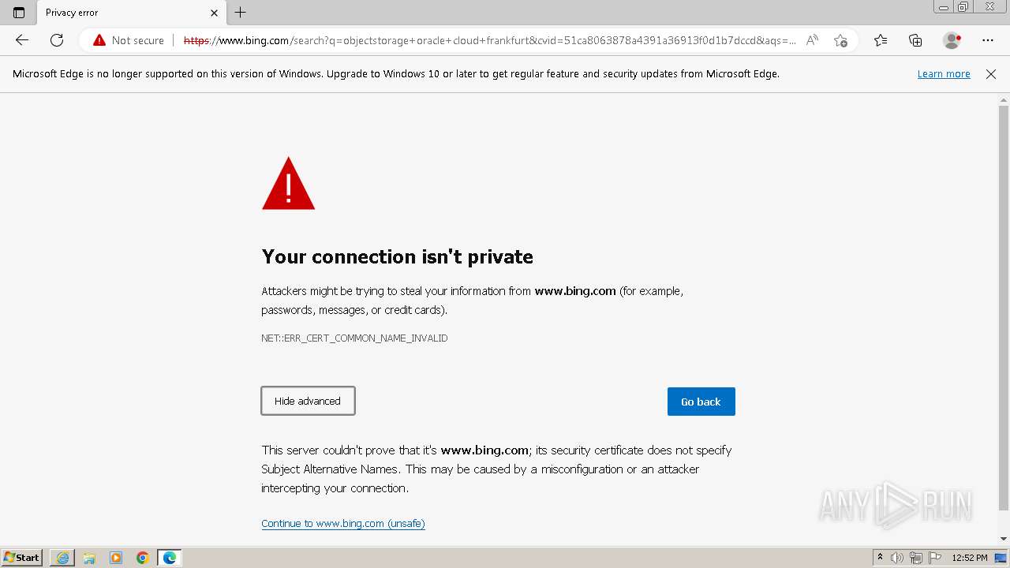1010x568 pixels.
Task: Add this page to favorites
Action: click(x=840, y=40)
